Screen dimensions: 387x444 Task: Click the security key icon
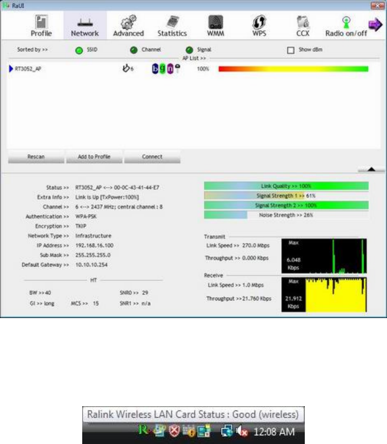178,68
